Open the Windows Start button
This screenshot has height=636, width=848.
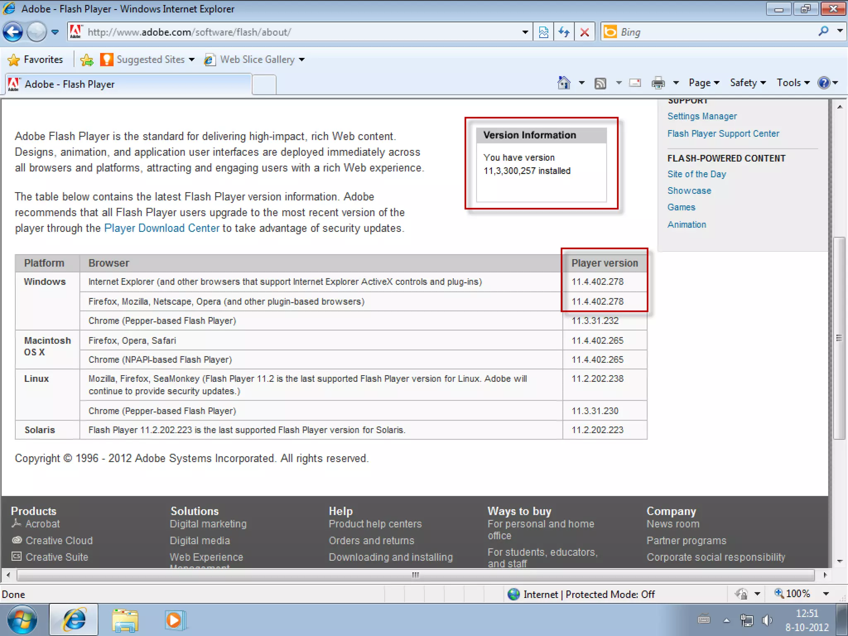point(22,620)
